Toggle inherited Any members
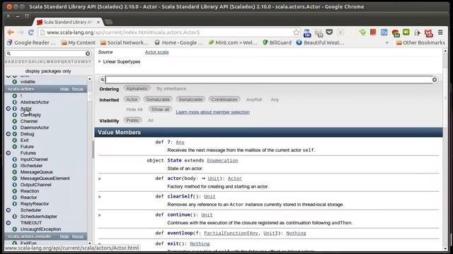 pyautogui.click(x=275, y=99)
